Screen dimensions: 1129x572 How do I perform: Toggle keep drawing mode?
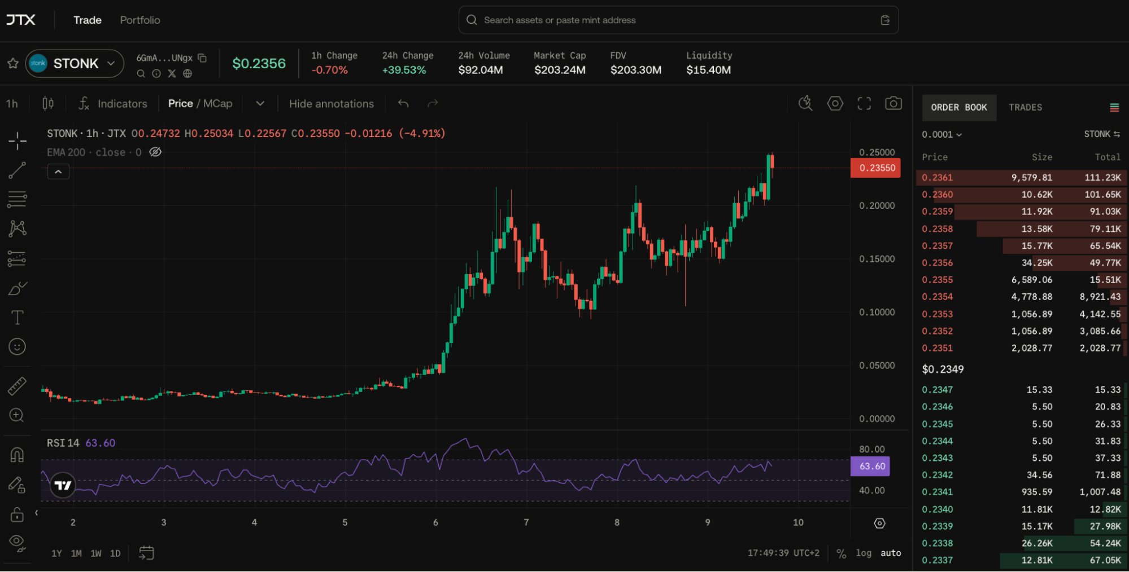(x=18, y=485)
